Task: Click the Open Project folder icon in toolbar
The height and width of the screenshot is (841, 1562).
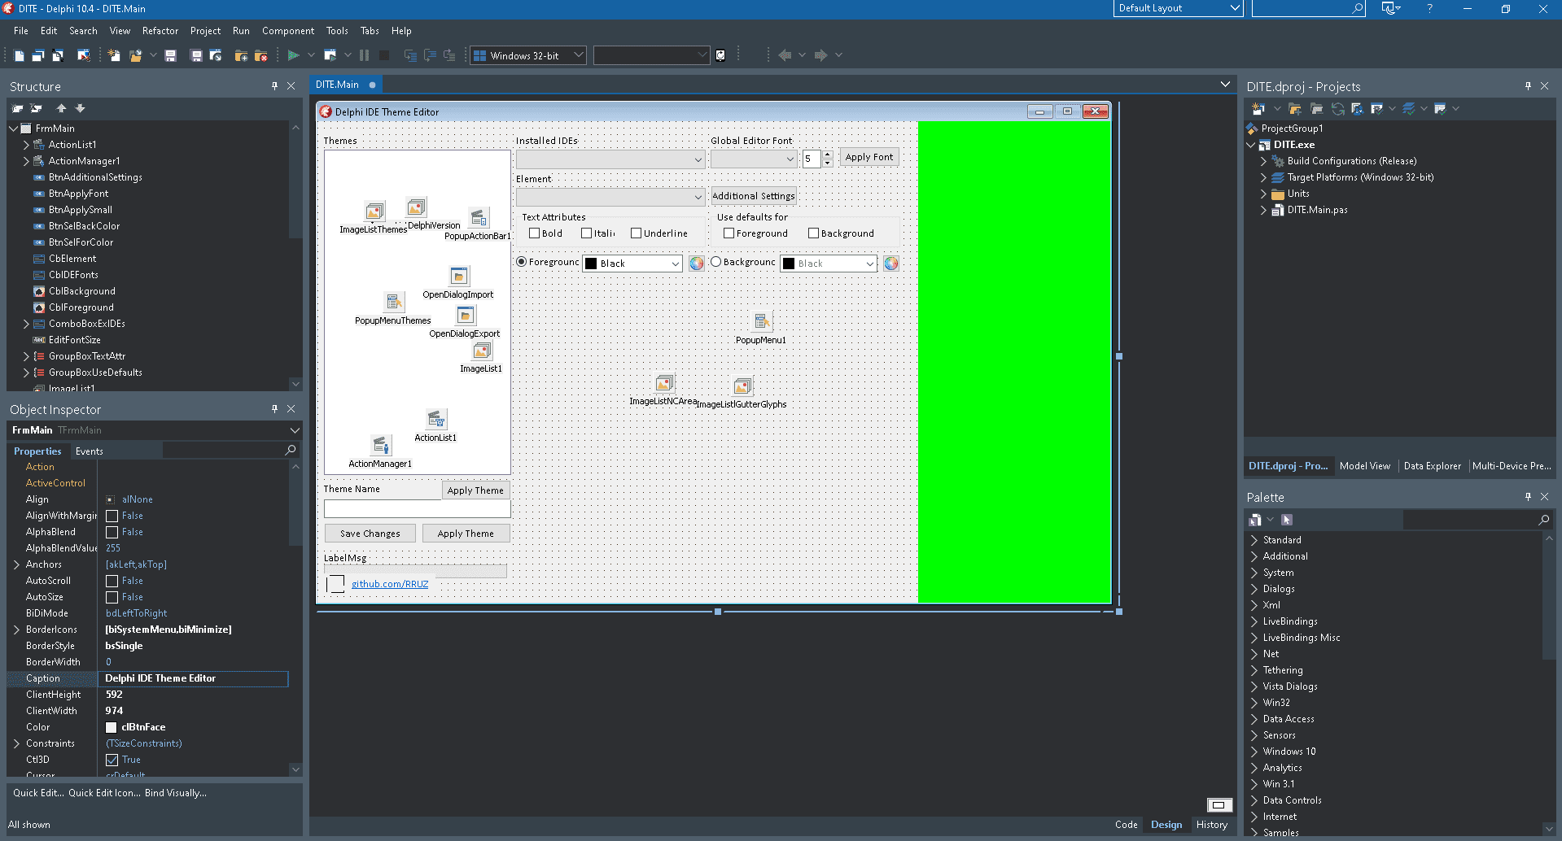Action: pos(136,55)
